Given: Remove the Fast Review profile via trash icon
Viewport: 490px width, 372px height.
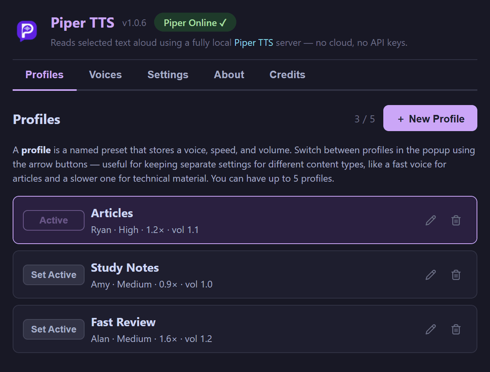Looking at the screenshot, I should [x=456, y=329].
